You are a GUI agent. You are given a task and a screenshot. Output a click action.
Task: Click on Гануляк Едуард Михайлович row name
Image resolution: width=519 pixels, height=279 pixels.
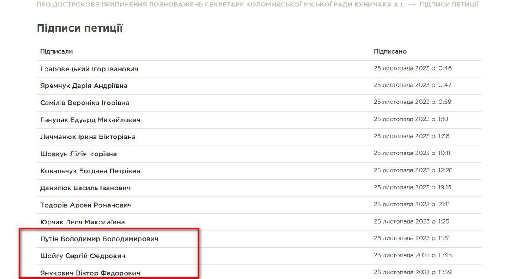pyautogui.click(x=90, y=120)
